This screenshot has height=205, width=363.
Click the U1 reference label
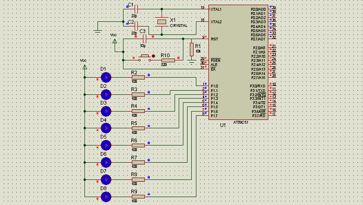pyautogui.click(x=223, y=125)
